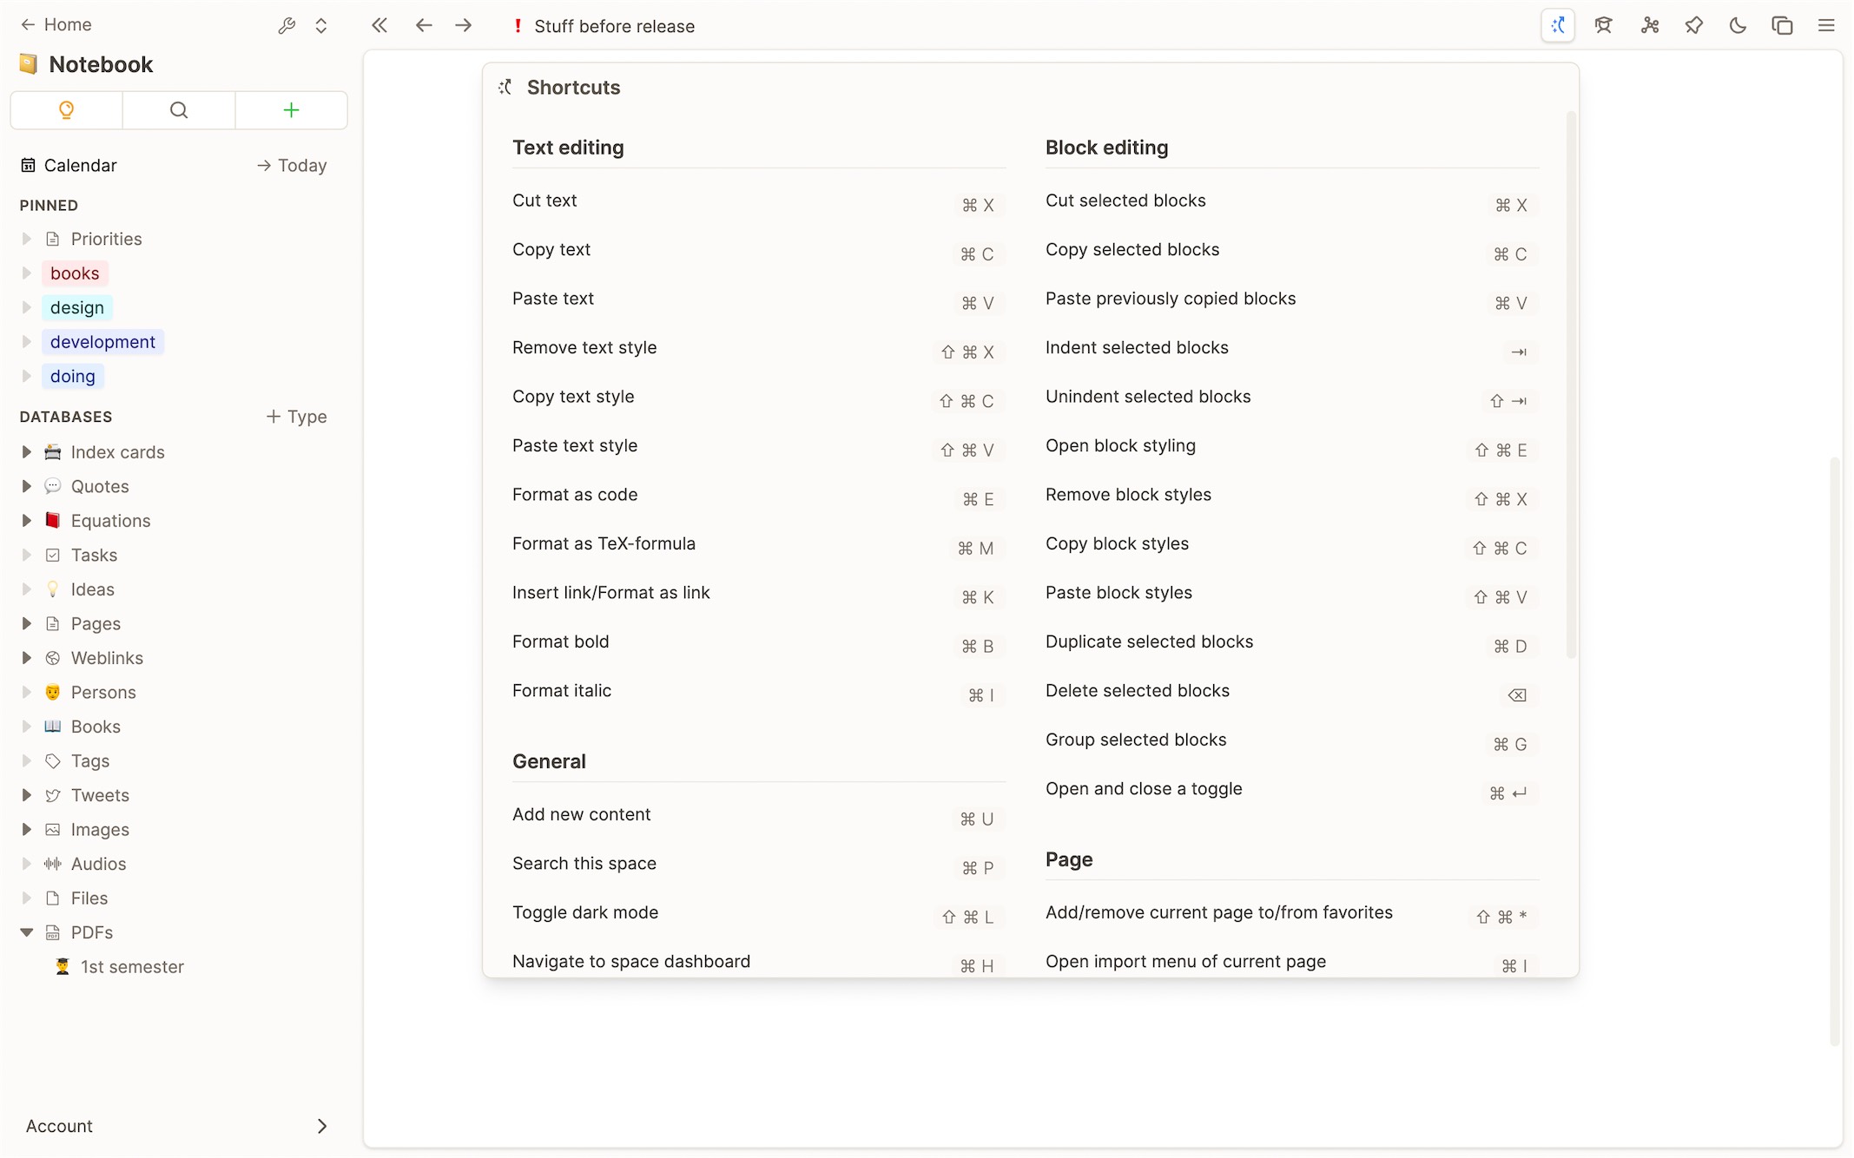Click the layout/columns icon in toolbar
This screenshot has width=1854, height=1158.
1782,27
